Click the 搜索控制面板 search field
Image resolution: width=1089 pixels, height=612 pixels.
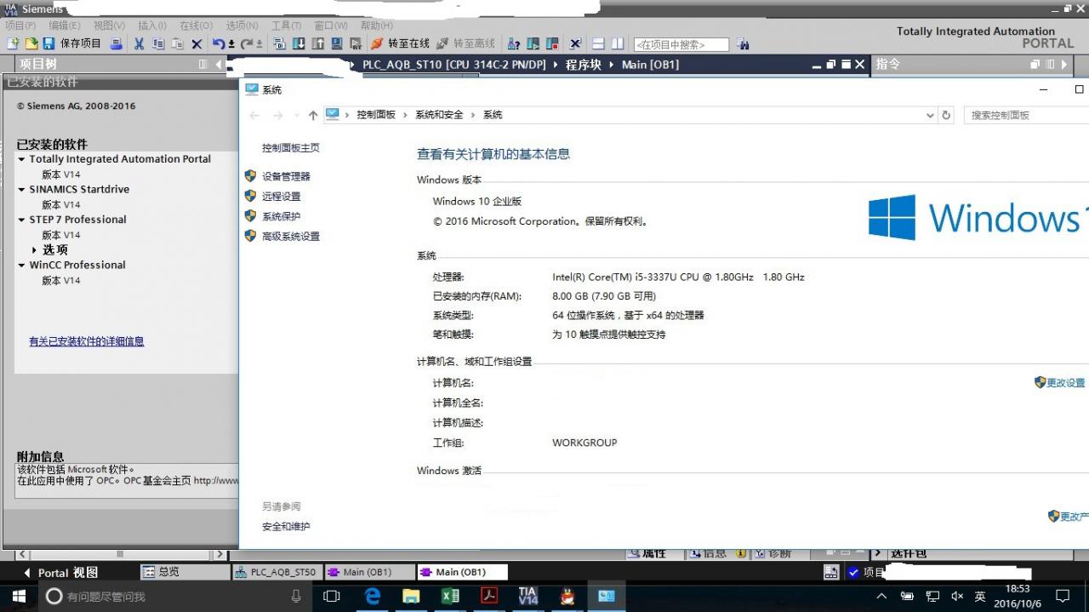[1026, 115]
